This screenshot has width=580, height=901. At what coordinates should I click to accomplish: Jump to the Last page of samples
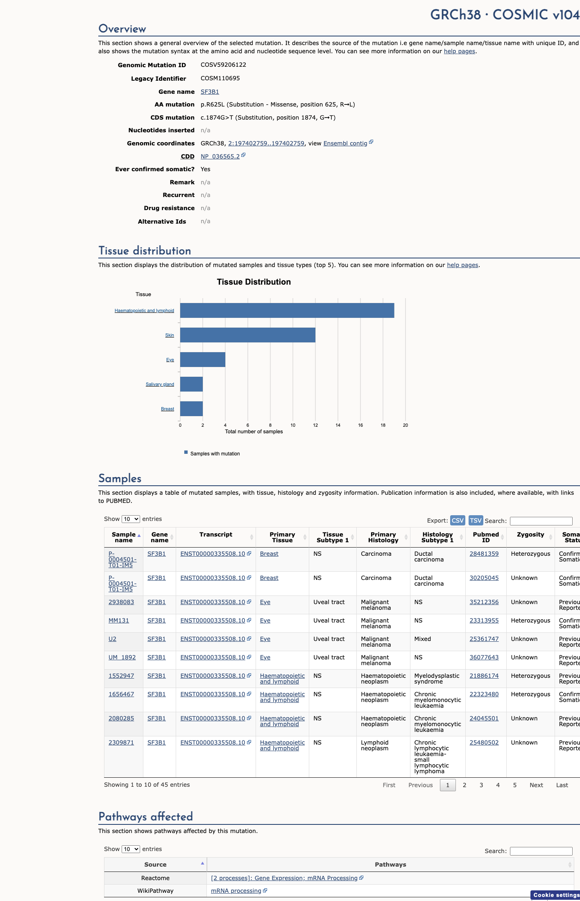[562, 785]
